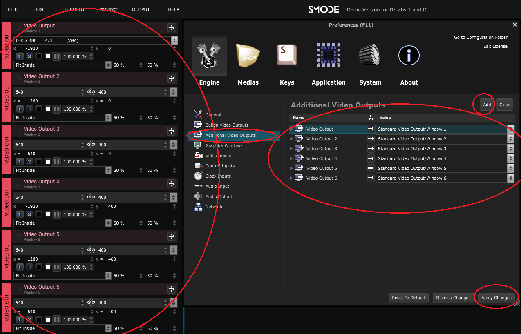Tick the checkbox beside Video Output 3 header
Viewport: 521px width, 334px height.
coord(18,131)
